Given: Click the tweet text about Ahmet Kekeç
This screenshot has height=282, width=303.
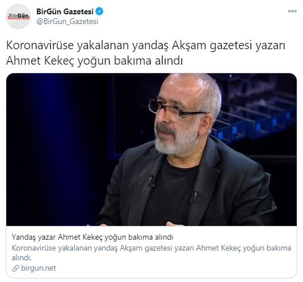Looking at the screenshot, I should [146, 53].
